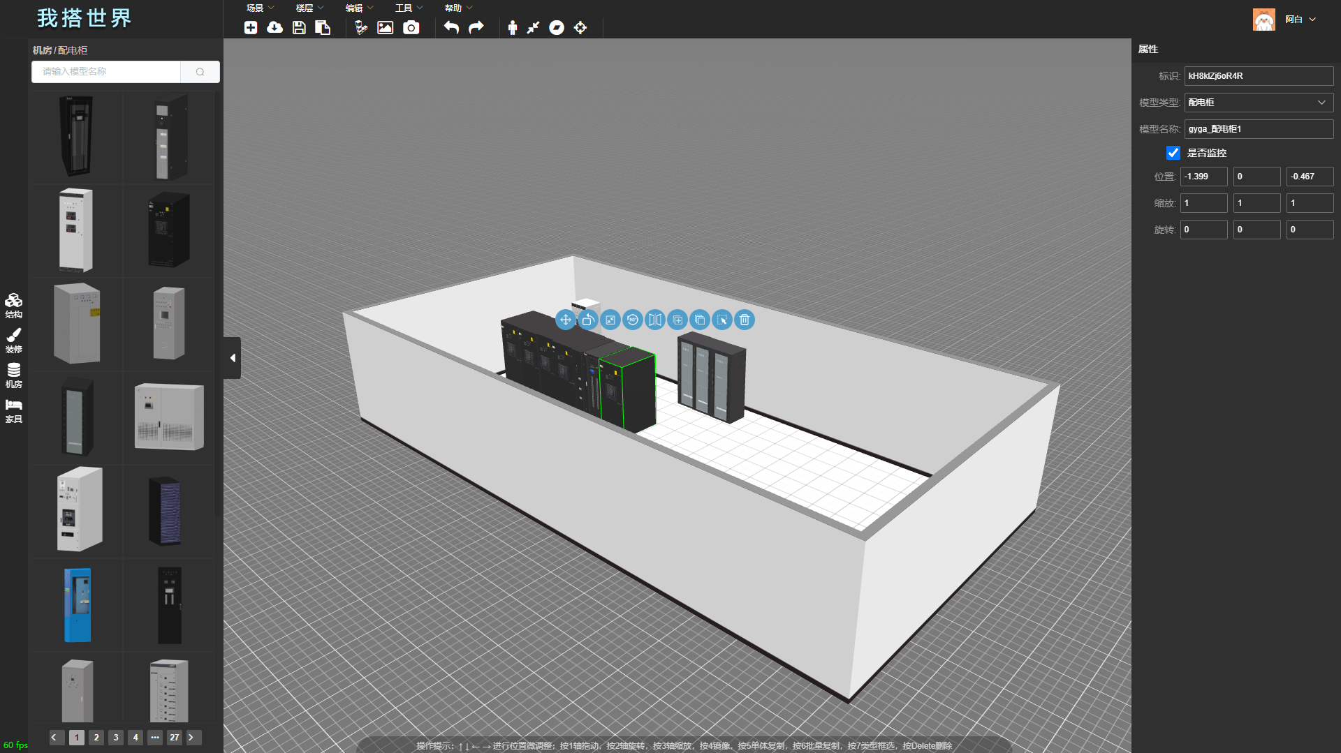
Task: Go to model page 2
Action: pos(96,738)
